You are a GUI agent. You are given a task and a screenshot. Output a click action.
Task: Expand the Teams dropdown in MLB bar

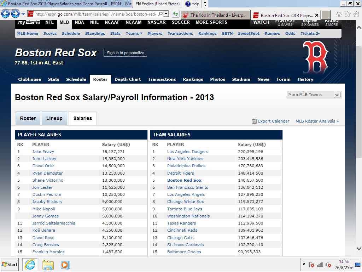click(x=134, y=34)
